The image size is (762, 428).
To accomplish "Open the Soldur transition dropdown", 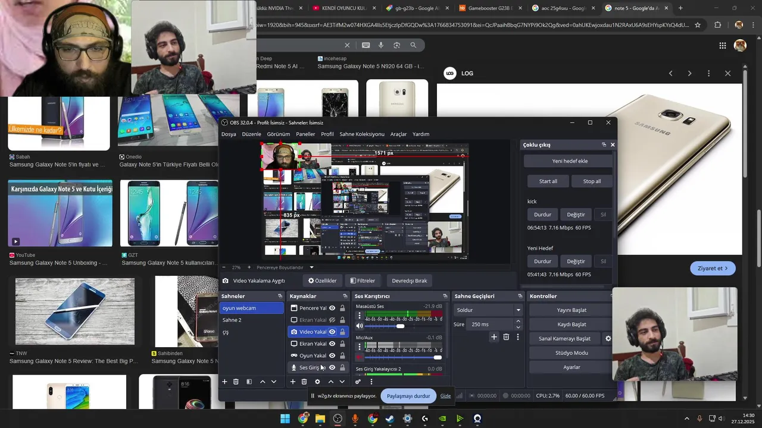I will (x=488, y=310).
